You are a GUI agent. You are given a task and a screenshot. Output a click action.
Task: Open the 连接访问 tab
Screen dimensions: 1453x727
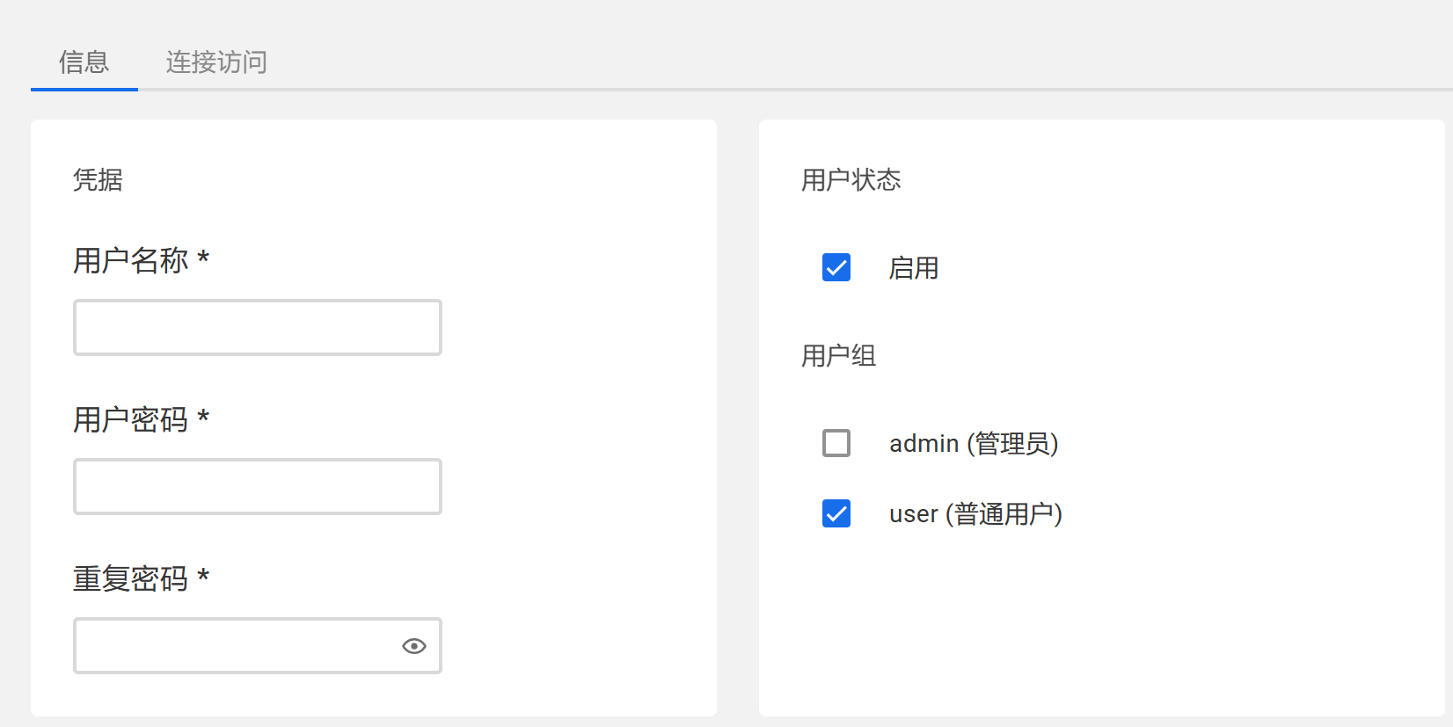tap(216, 62)
